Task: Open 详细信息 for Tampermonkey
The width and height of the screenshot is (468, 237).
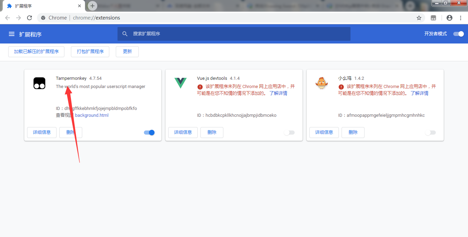Action: [42, 133]
